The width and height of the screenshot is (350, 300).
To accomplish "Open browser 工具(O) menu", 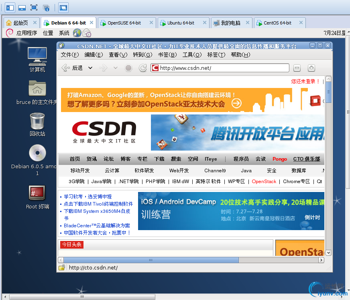I will 192,55.
